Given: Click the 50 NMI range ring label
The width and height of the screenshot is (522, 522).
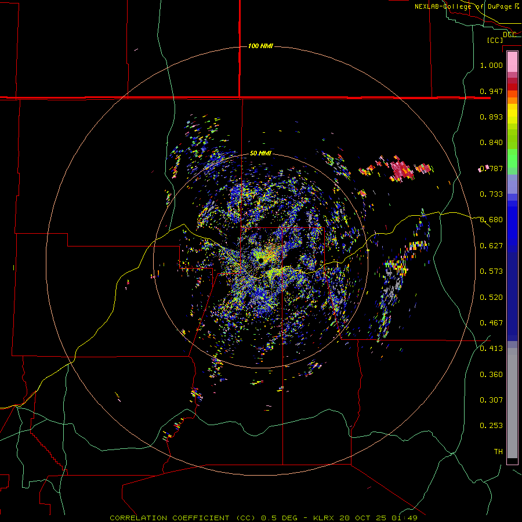Looking at the screenshot, I should click(260, 153).
